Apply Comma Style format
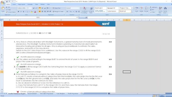The width and height of the screenshot is (172, 97). [73, 12]
